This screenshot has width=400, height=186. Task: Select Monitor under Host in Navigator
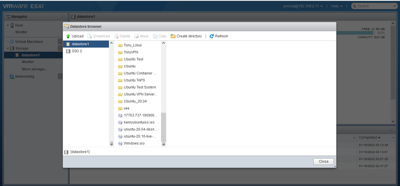[x=21, y=32]
